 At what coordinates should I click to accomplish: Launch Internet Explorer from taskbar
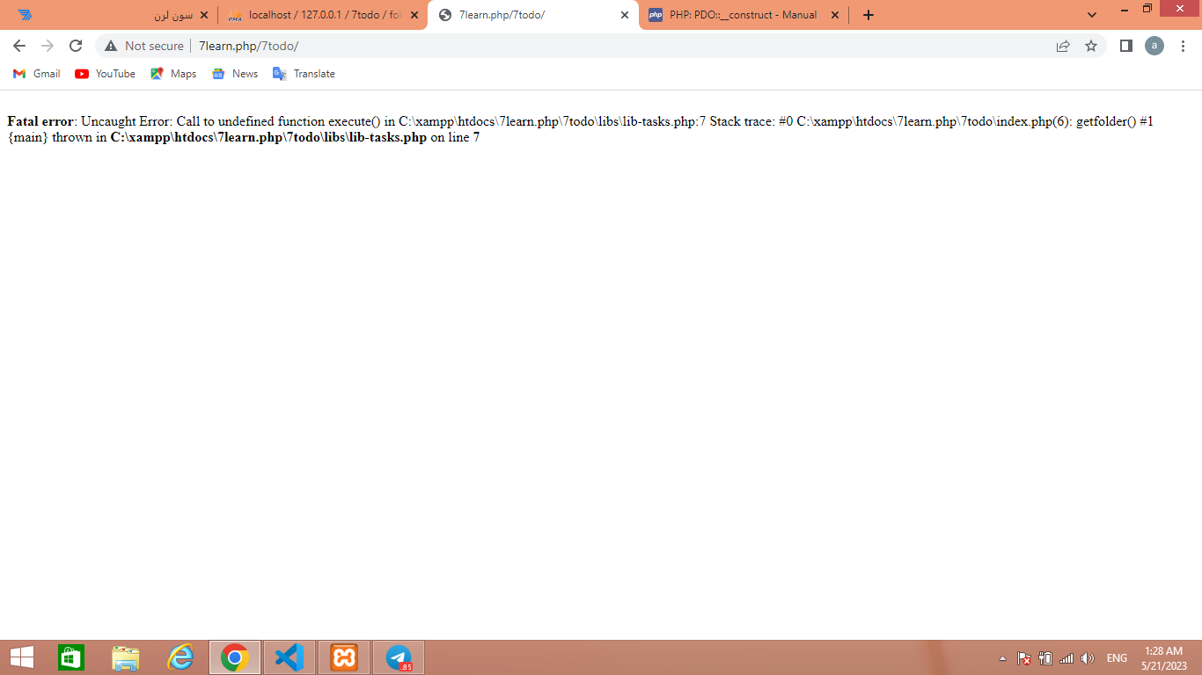180,657
